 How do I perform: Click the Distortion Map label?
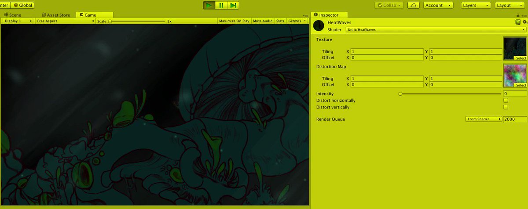331,67
